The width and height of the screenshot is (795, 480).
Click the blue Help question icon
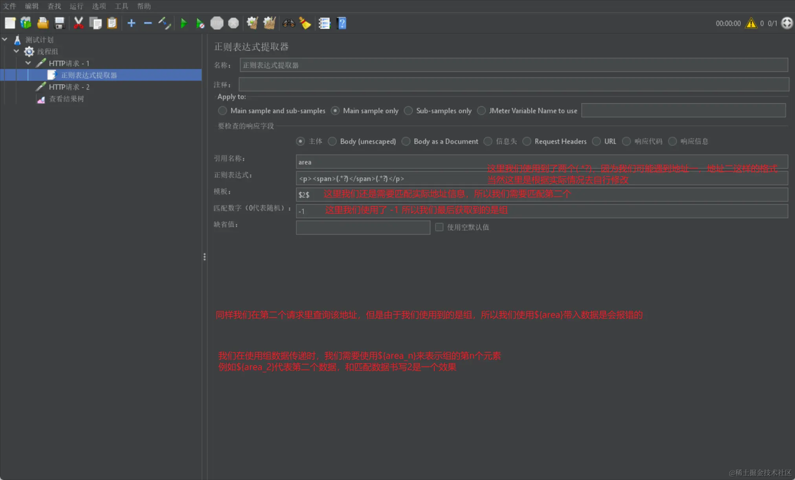coord(342,23)
